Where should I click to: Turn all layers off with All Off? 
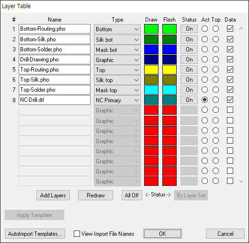[132, 195]
